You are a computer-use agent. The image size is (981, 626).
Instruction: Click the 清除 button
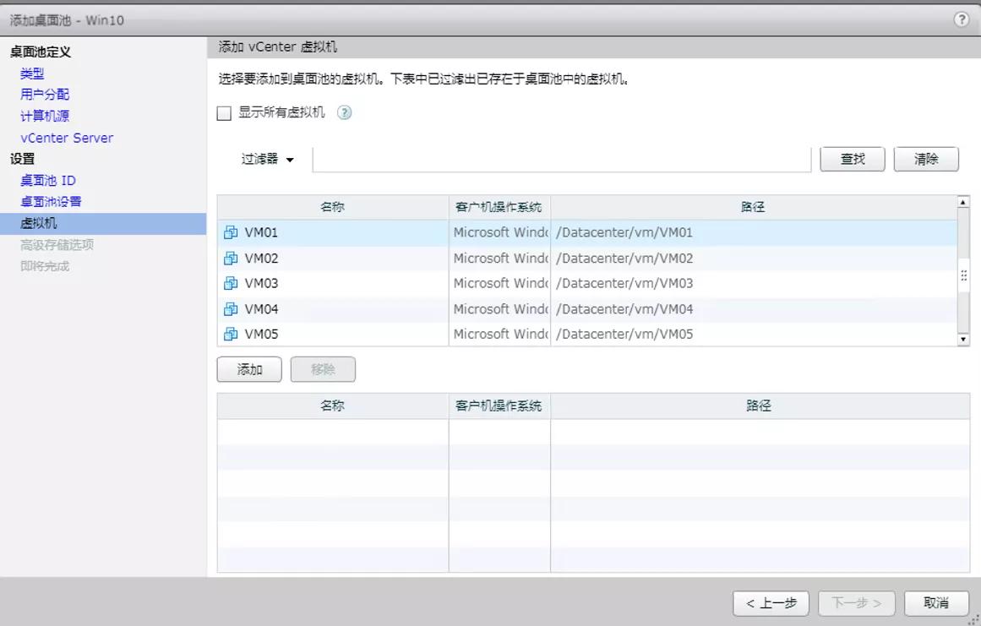point(926,159)
